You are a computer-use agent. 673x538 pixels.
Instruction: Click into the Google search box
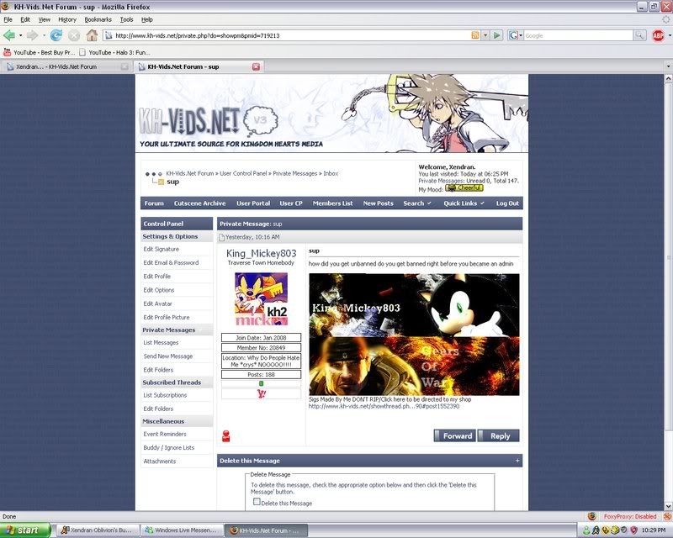pos(578,35)
